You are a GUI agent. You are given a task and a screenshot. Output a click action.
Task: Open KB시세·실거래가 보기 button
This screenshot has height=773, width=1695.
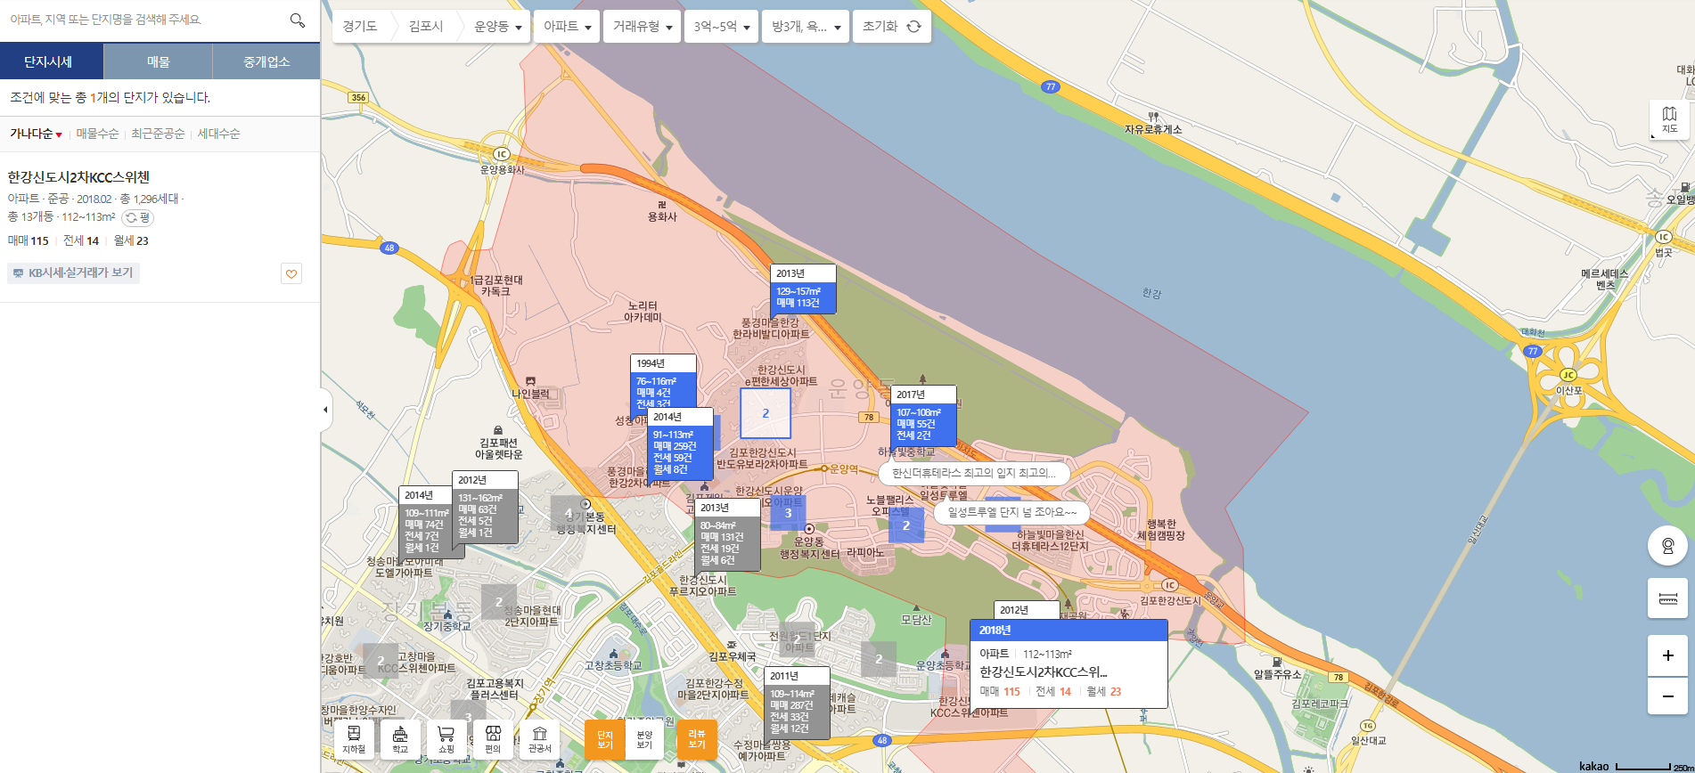(x=74, y=273)
